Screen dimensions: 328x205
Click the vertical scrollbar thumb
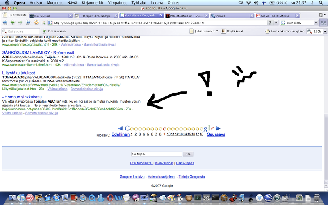click(326, 146)
